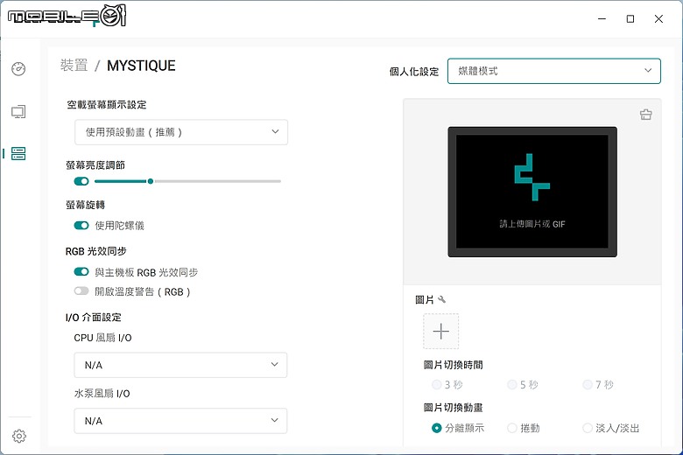
Task: Toggle the screen brightness switch
Action: 81,181
